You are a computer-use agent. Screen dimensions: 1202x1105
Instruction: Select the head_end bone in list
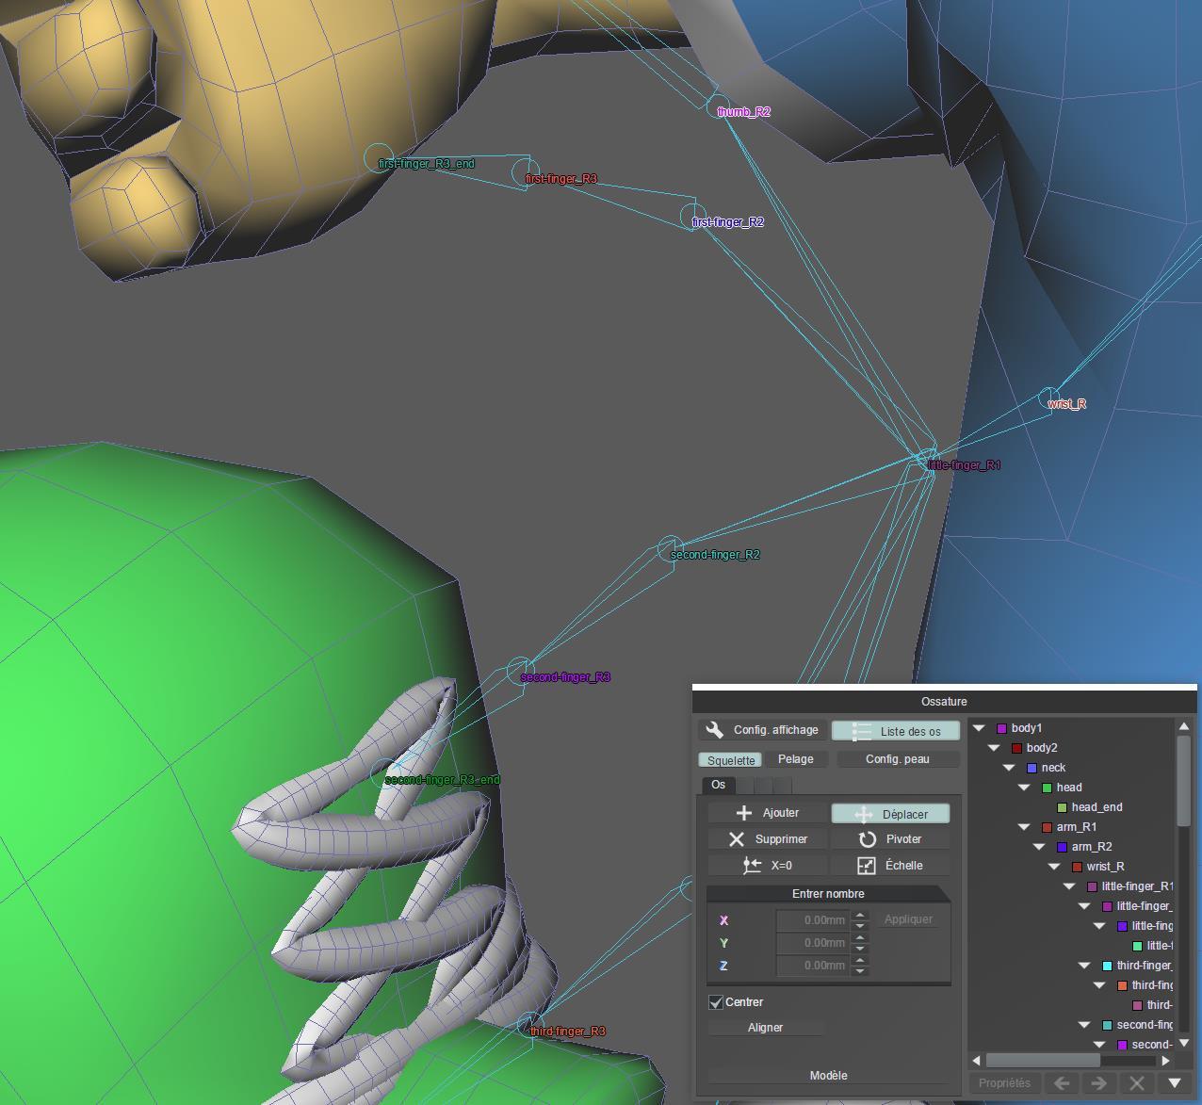pos(1096,807)
